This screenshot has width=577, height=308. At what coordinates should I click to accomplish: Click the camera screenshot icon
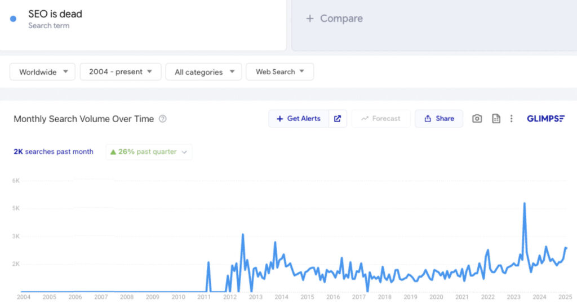477,119
